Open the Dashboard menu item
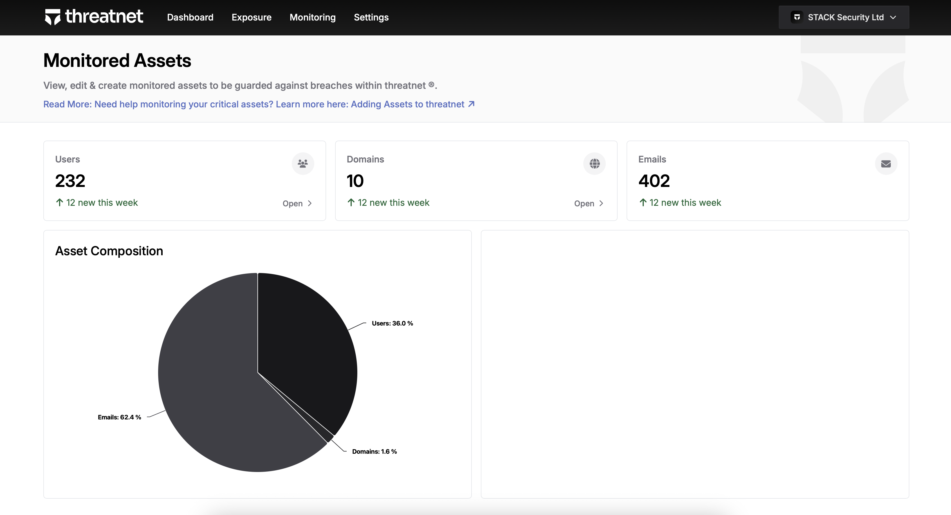Viewport: 951px width, 515px height. [x=190, y=17]
